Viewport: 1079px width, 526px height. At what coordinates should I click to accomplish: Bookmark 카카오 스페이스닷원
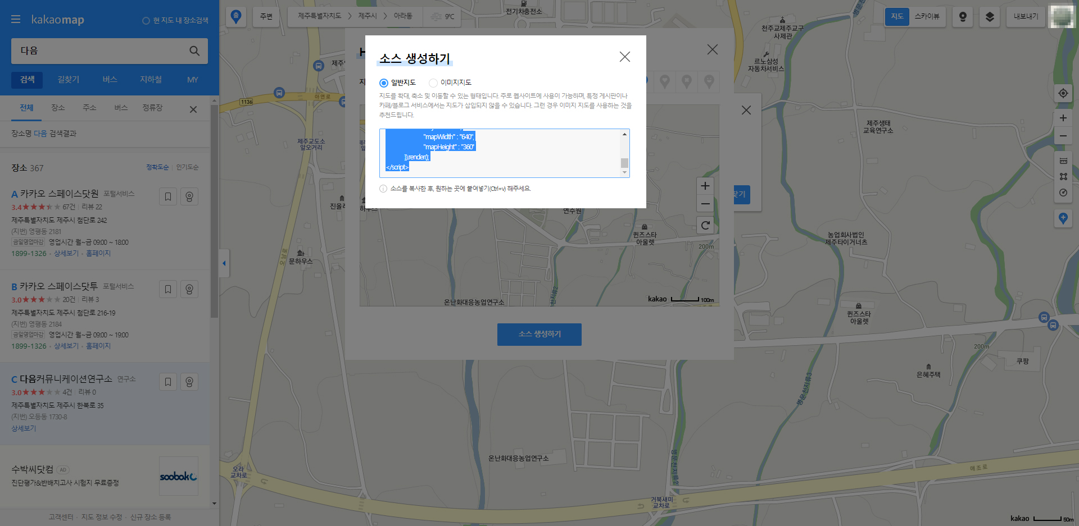[x=168, y=196]
